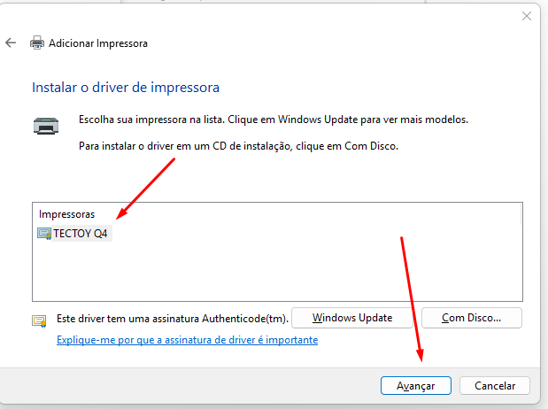This screenshot has width=548, height=409.
Task: Click the Impressoras column header
Action: coord(66,214)
